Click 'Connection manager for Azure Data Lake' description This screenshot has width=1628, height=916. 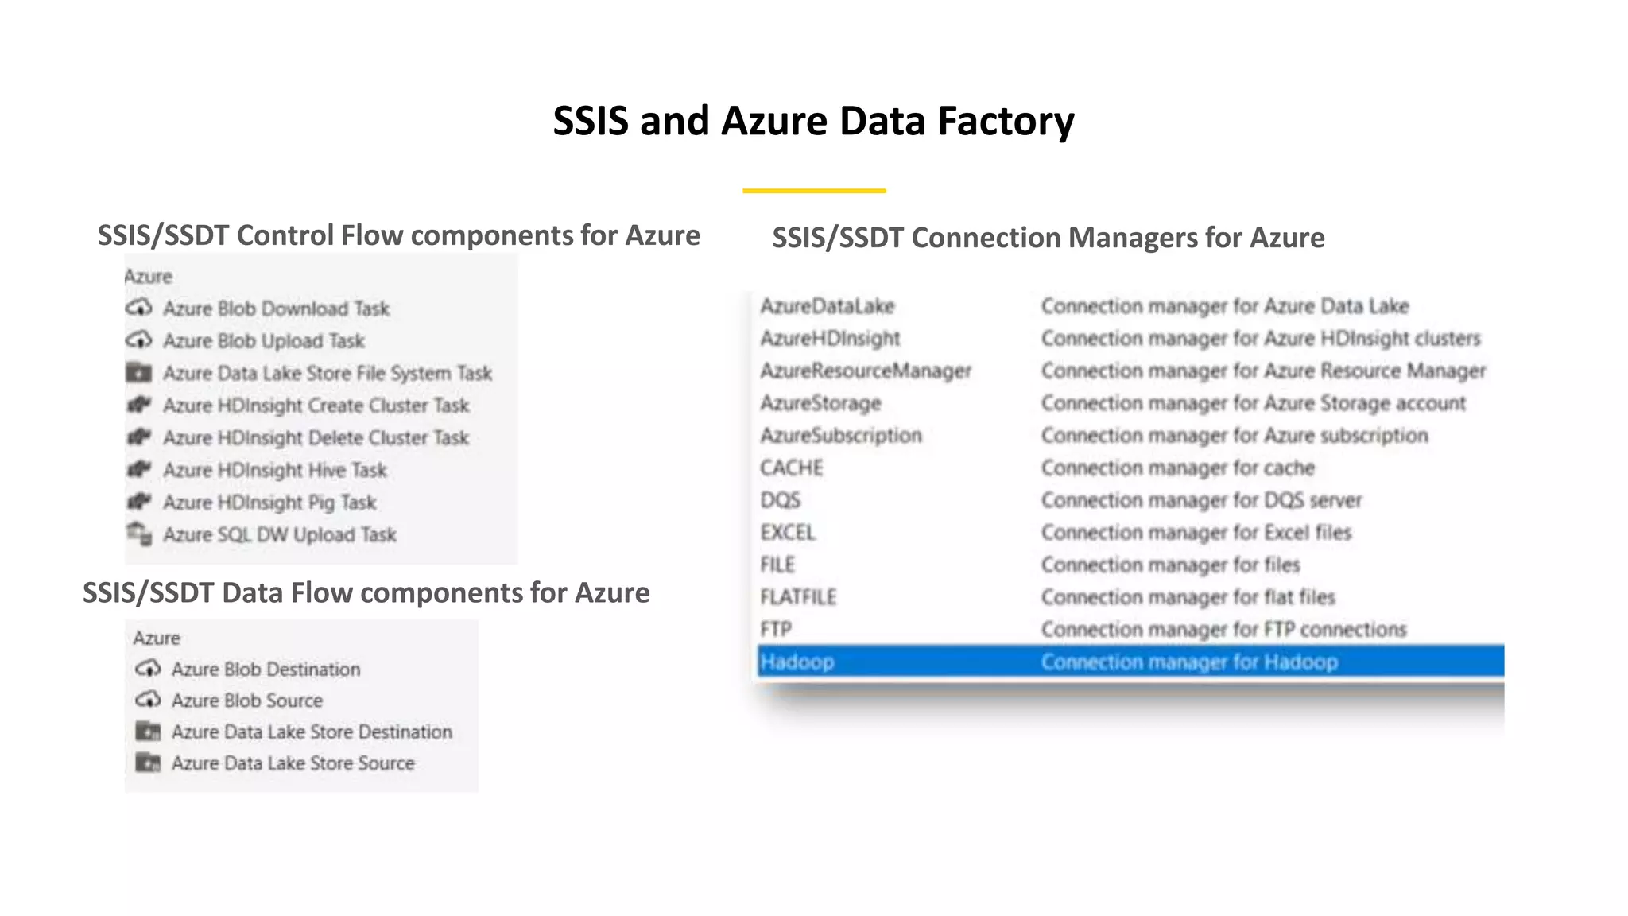click(1225, 306)
